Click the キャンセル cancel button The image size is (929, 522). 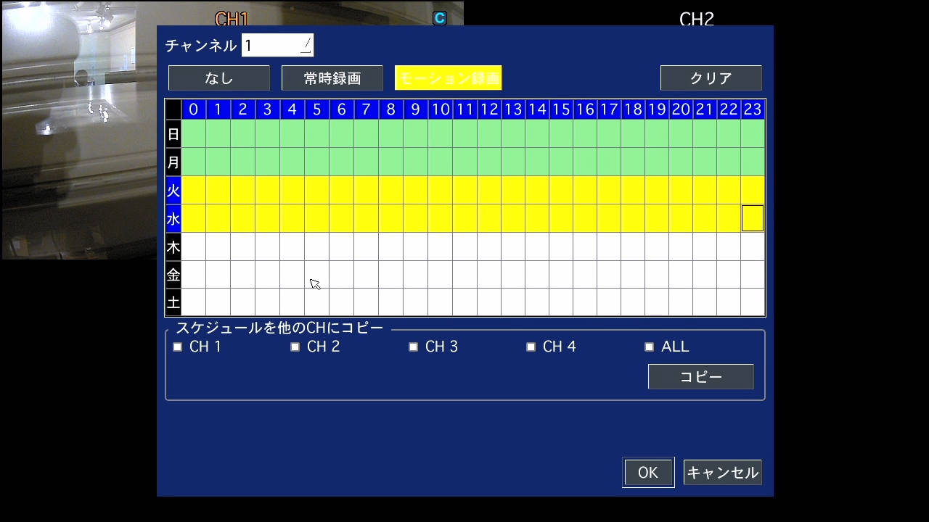point(723,473)
